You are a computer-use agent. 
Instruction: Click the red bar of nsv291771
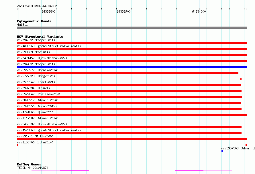(x=132, y=139)
